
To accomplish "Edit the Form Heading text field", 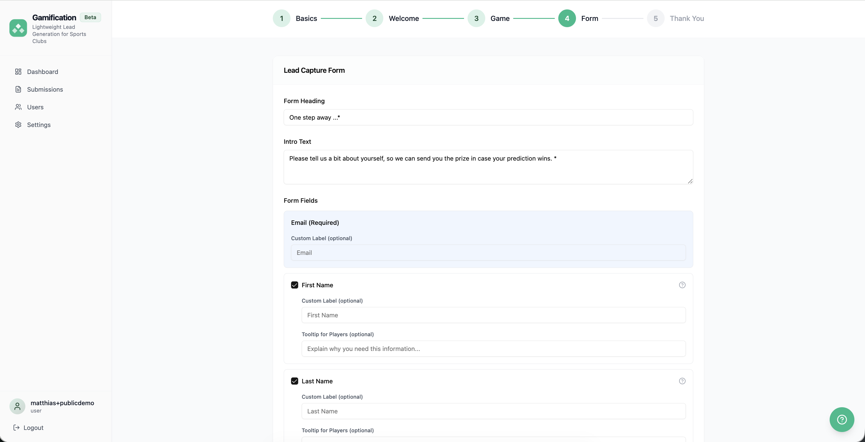I will (488, 117).
